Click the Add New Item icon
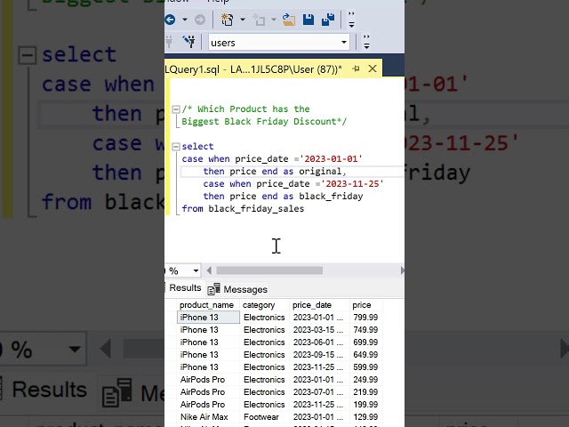This screenshot has width=569, height=427. coord(259,20)
